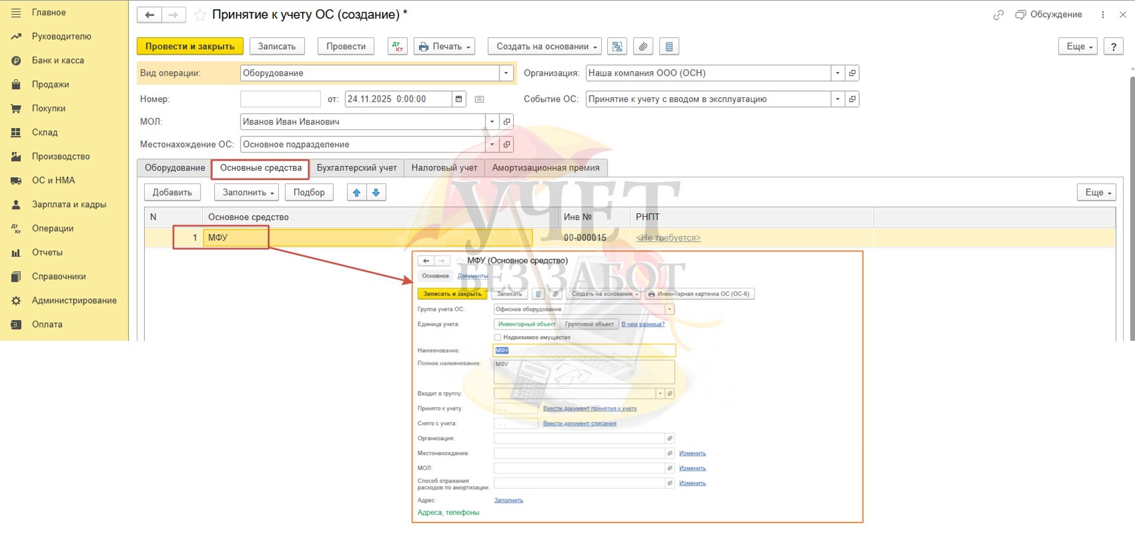Switch to the Бухгалтерский учет tab
This screenshot has height=535, width=1135.
[x=356, y=168]
